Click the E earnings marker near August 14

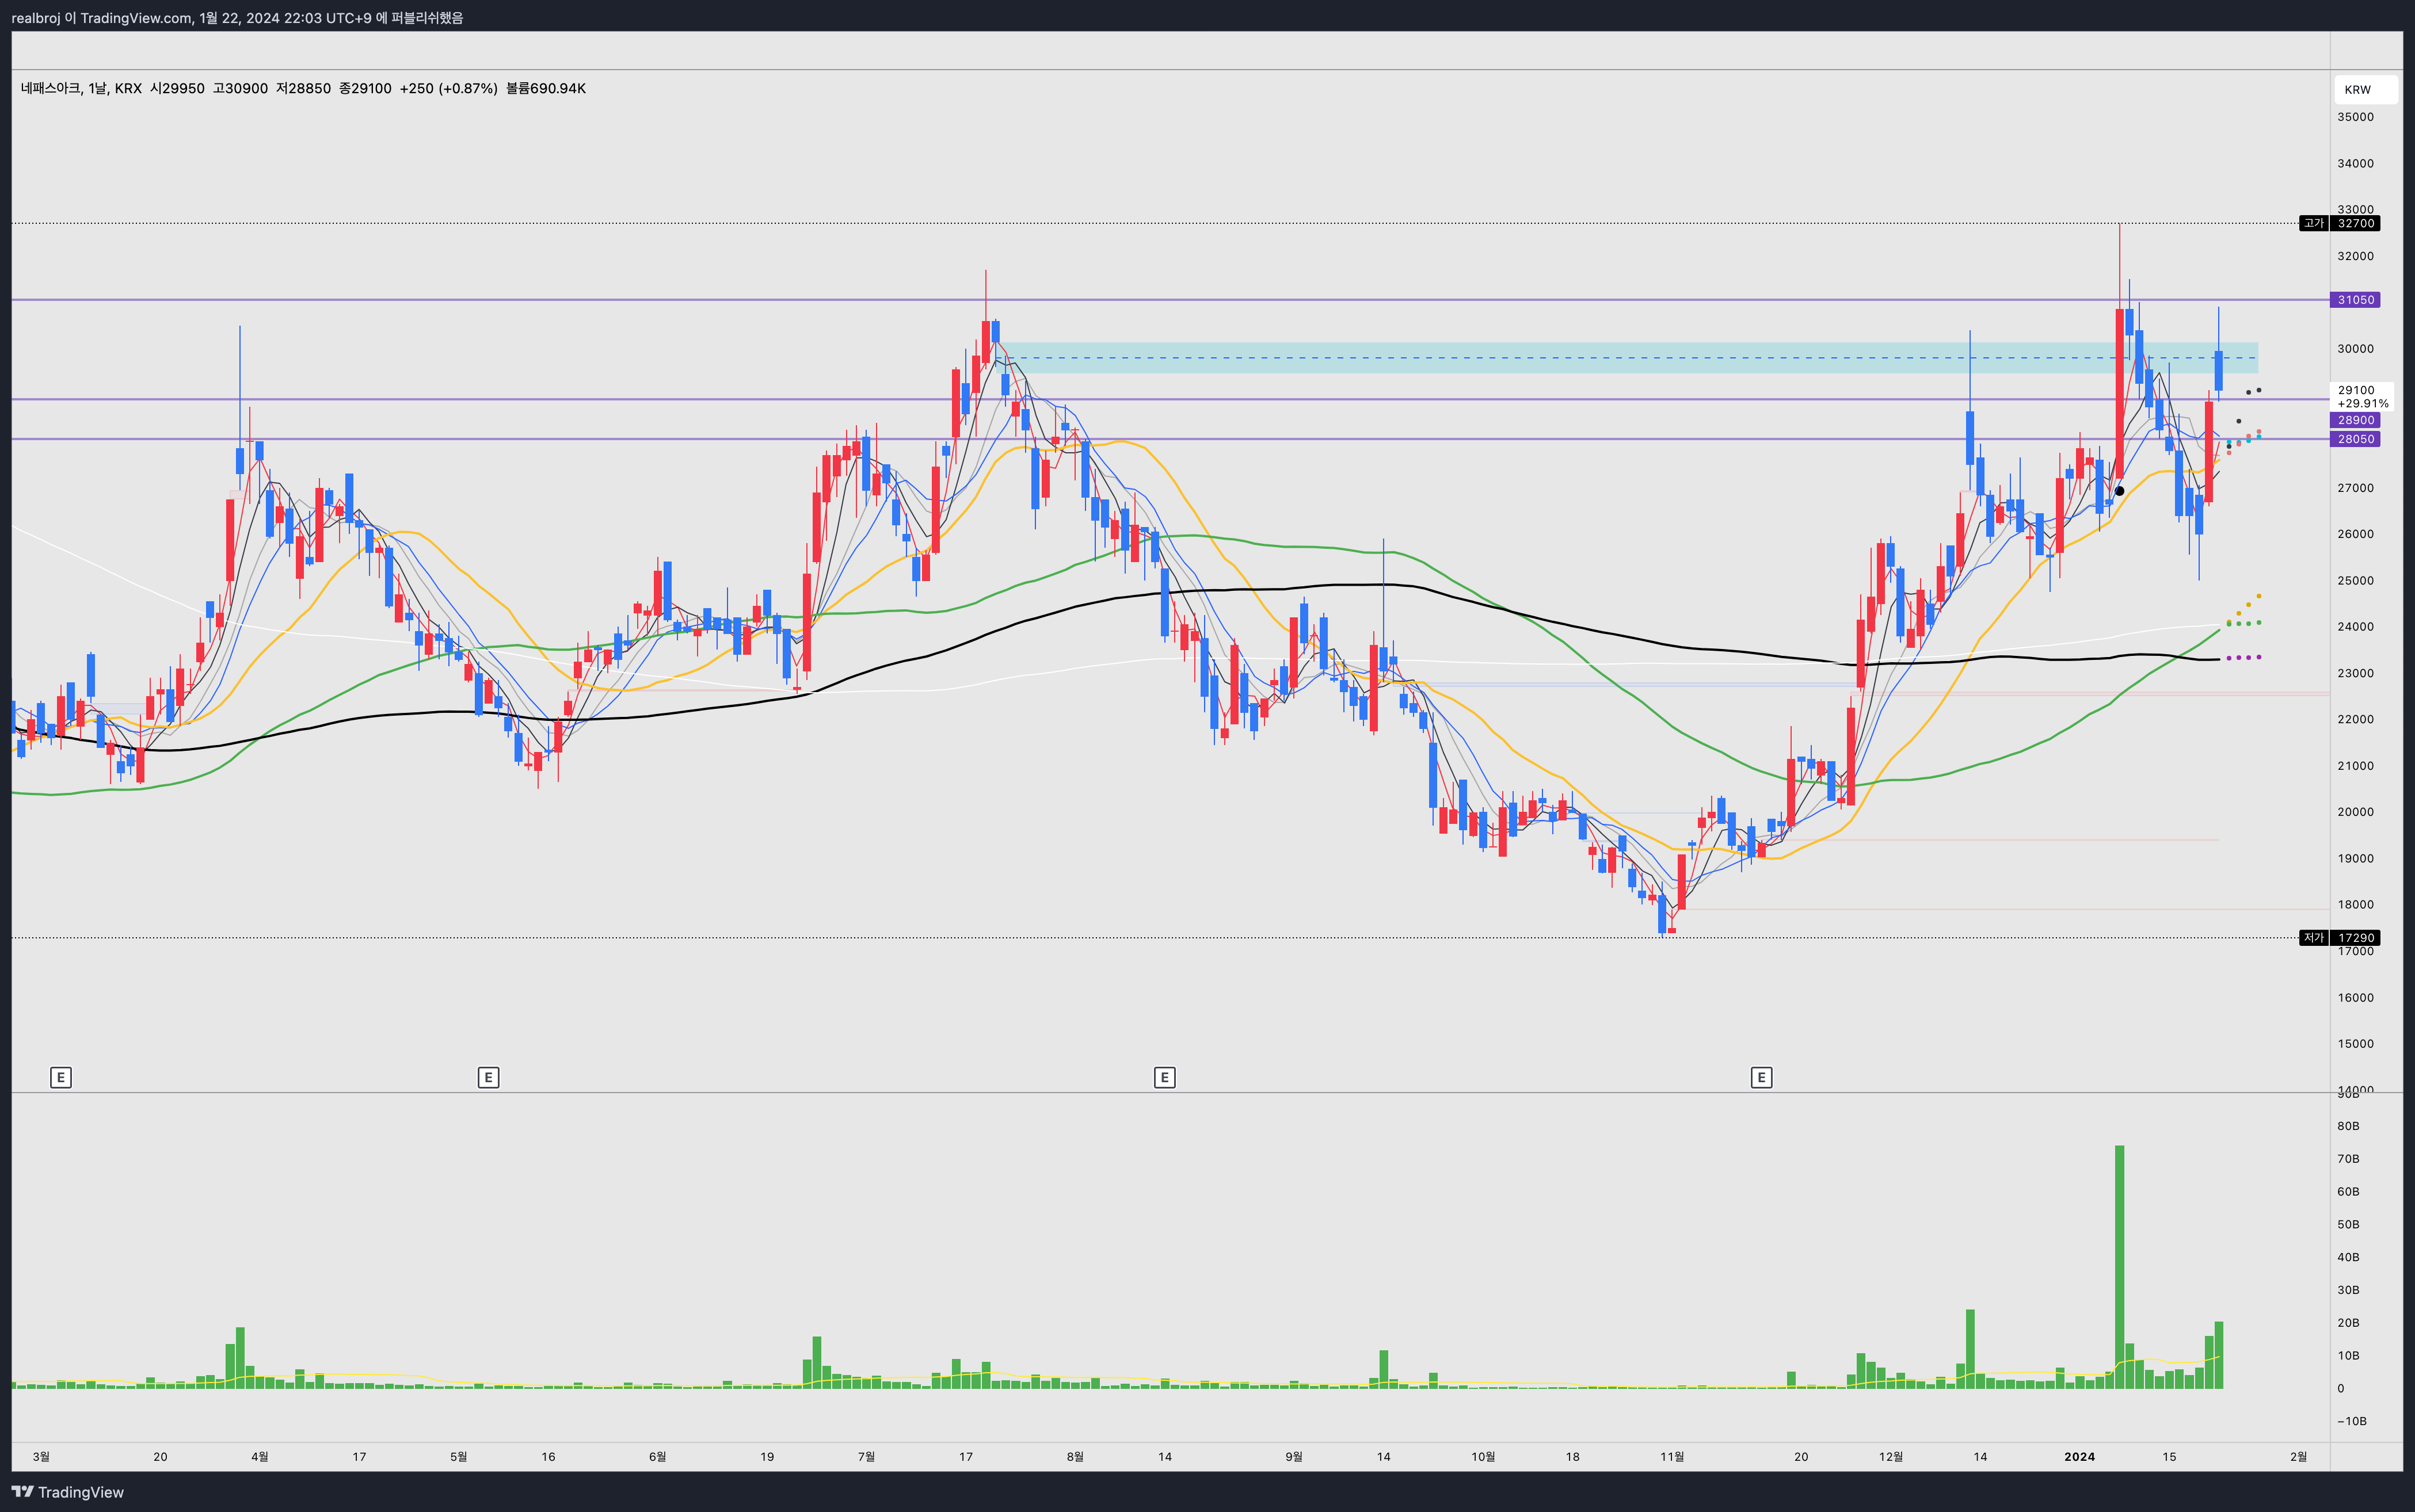pyautogui.click(x=1164, y=1077)
